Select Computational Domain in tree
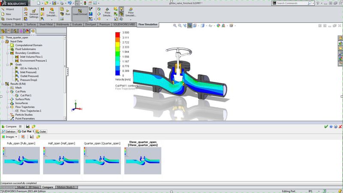 pos(29,45)
